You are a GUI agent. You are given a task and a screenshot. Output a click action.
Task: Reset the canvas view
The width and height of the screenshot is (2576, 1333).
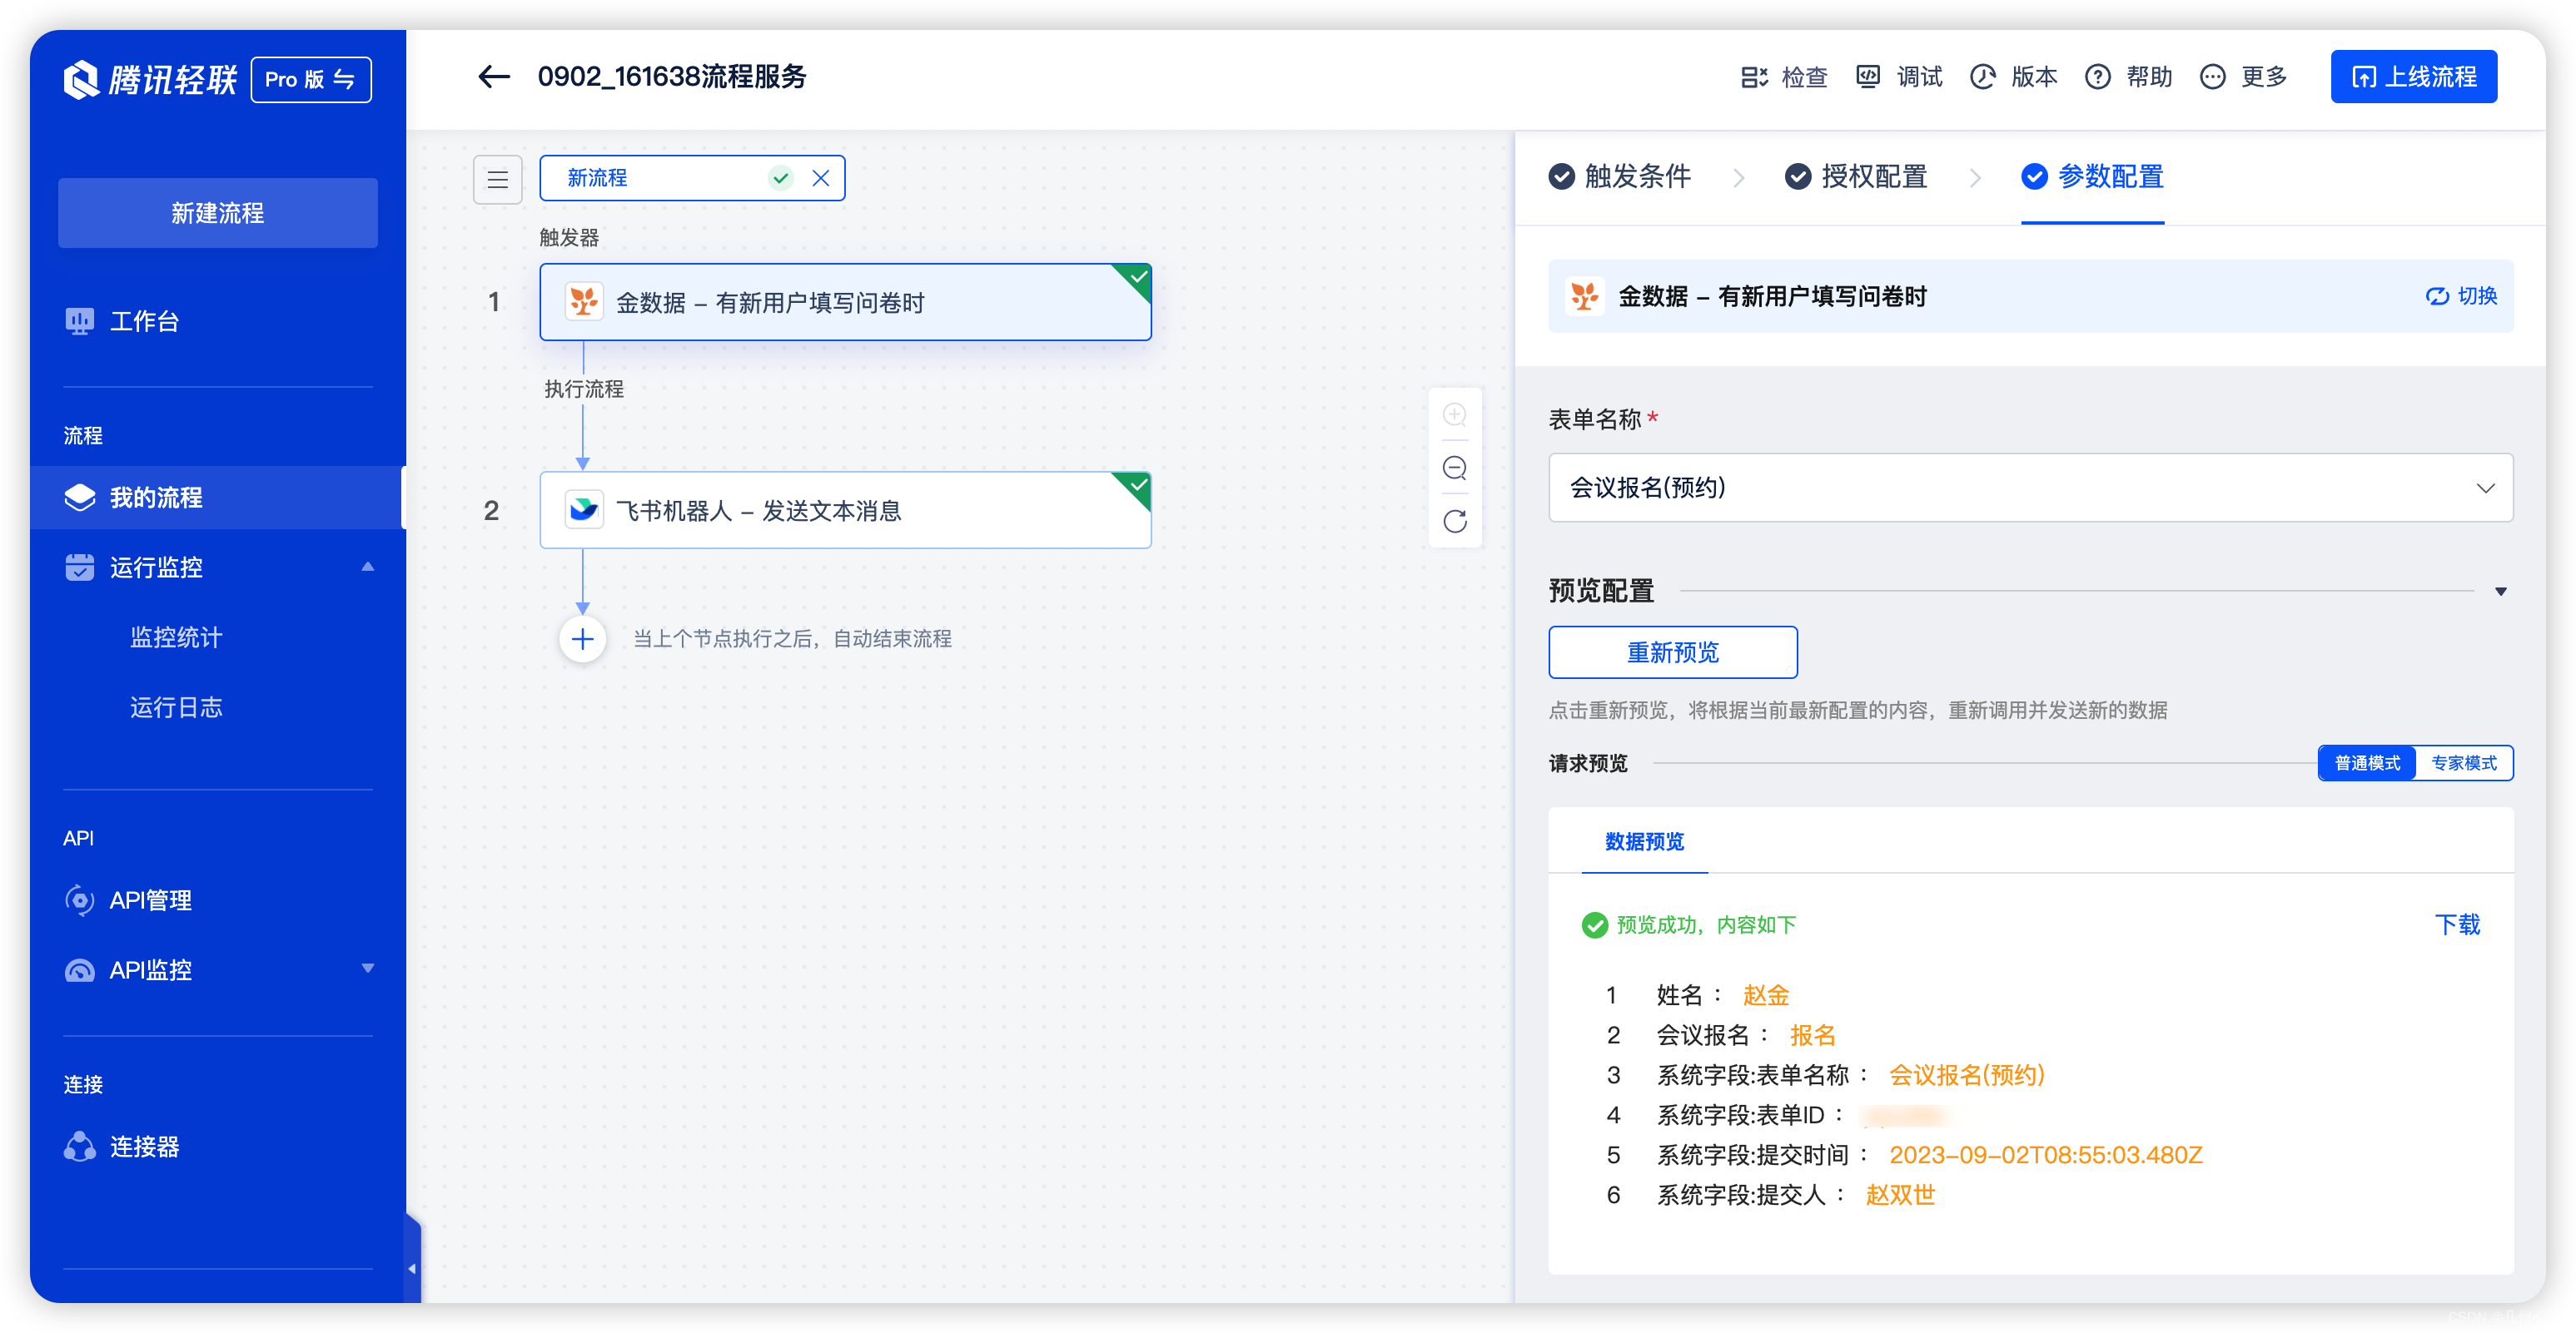pyautogui.click(x=1455, y=522)
